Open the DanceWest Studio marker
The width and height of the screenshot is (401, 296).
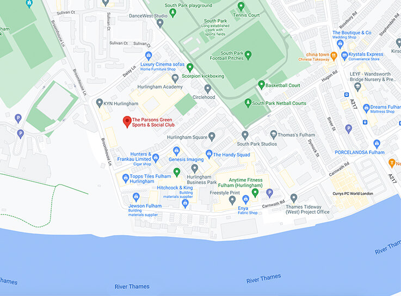coord(160,23)
